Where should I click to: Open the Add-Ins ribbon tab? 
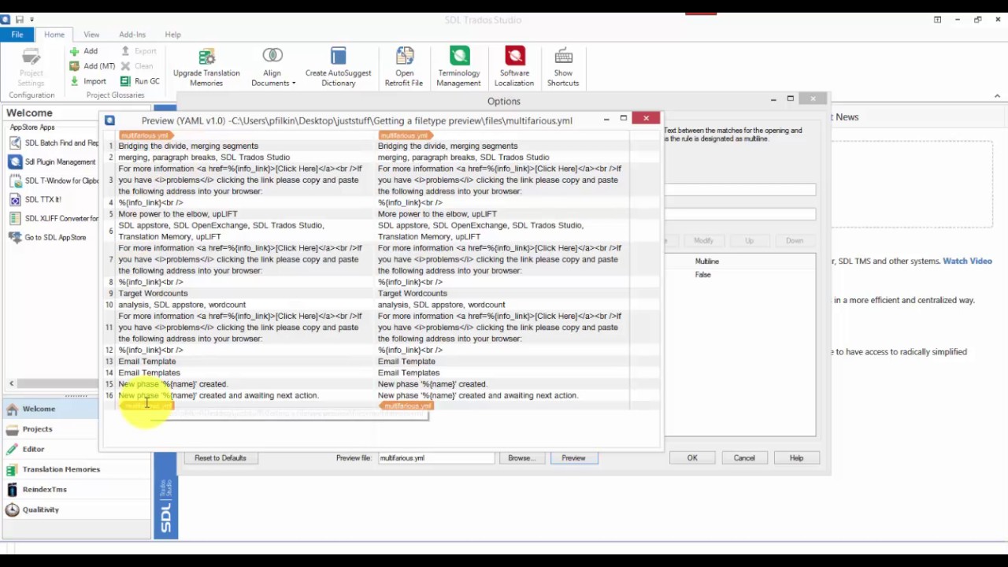click(132, 35)
